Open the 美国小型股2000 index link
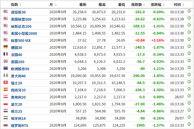Image resolution: width=194 pixels, height=129 pixels. pos(24,34)
